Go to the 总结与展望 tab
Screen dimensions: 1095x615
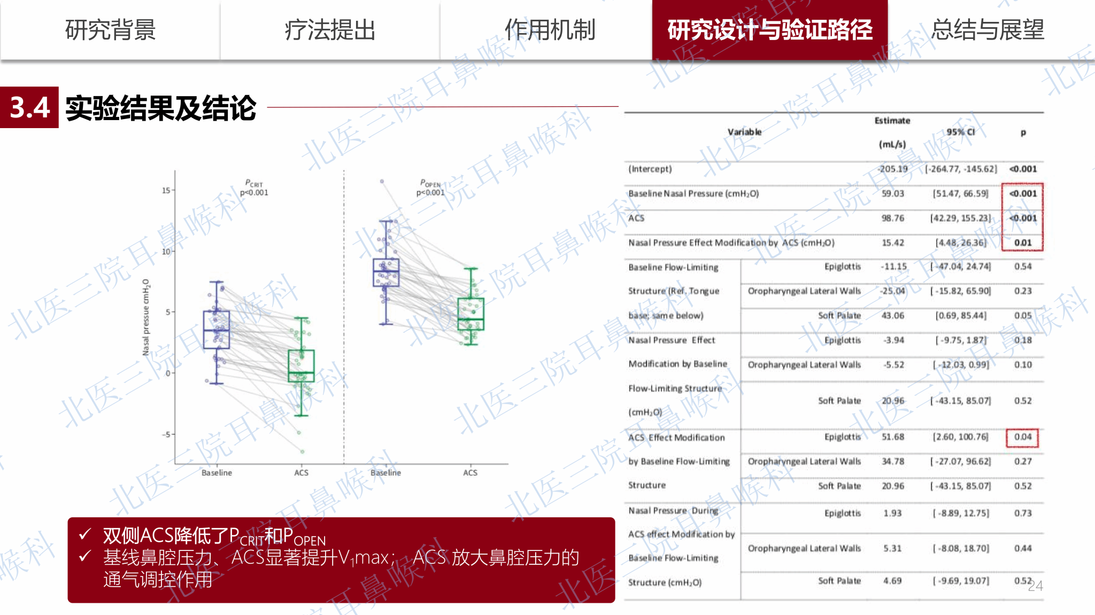click(987, 30)
